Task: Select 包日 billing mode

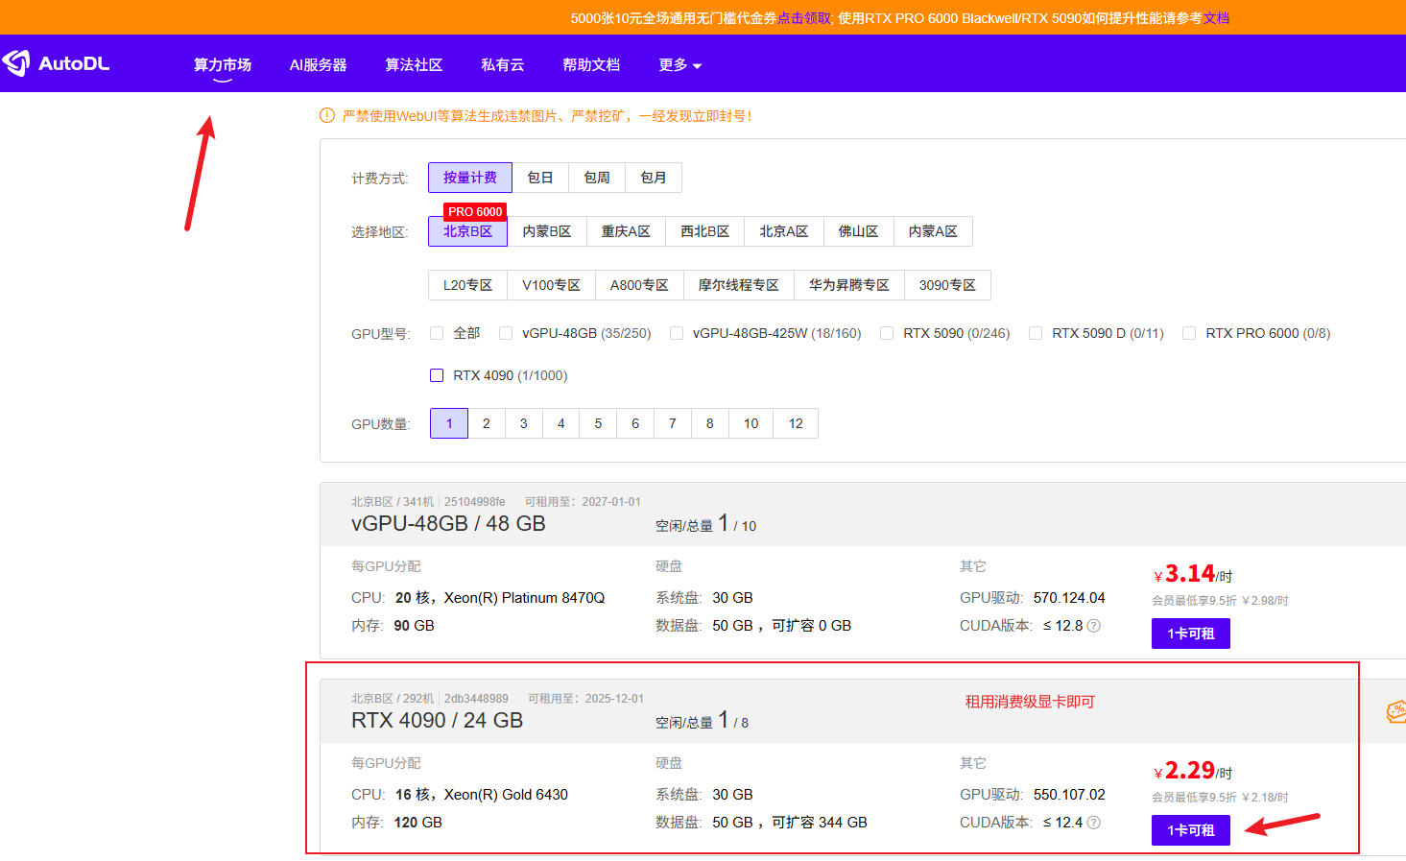Action: tap(540, 178)
